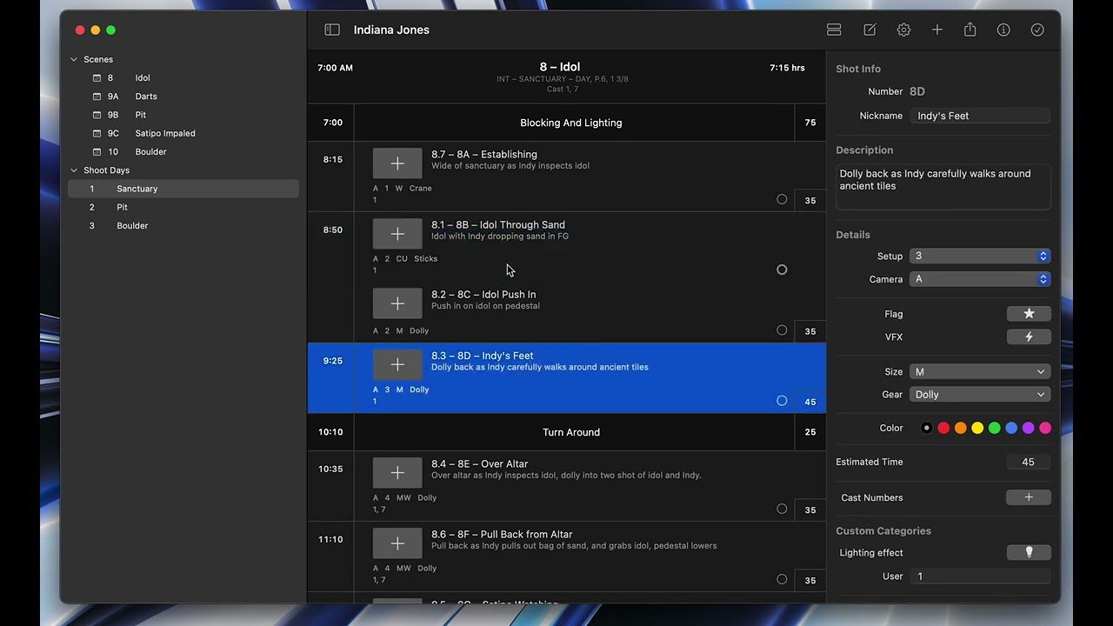
Task: Click the plus icon in the top toolbar
Action: click(x=936, y=30)
